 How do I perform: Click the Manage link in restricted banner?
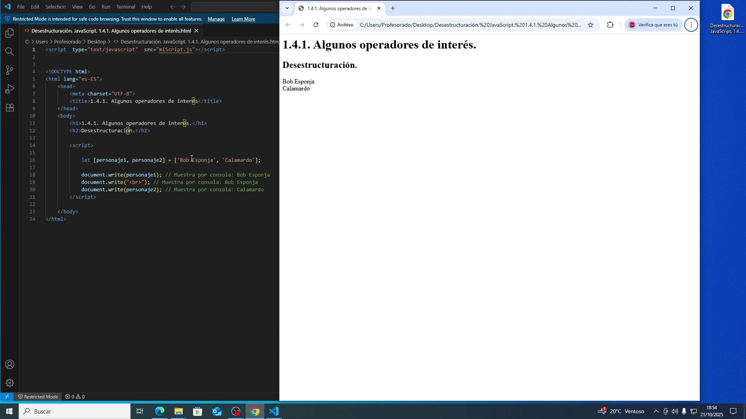pyautogui.click(x=216, y=19)
